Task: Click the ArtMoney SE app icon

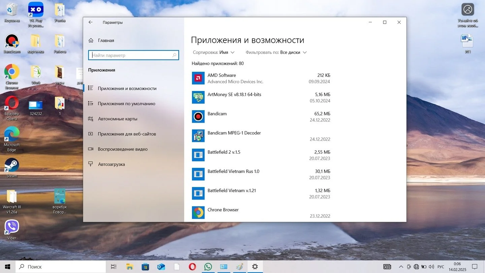Action: pos(198,97)
